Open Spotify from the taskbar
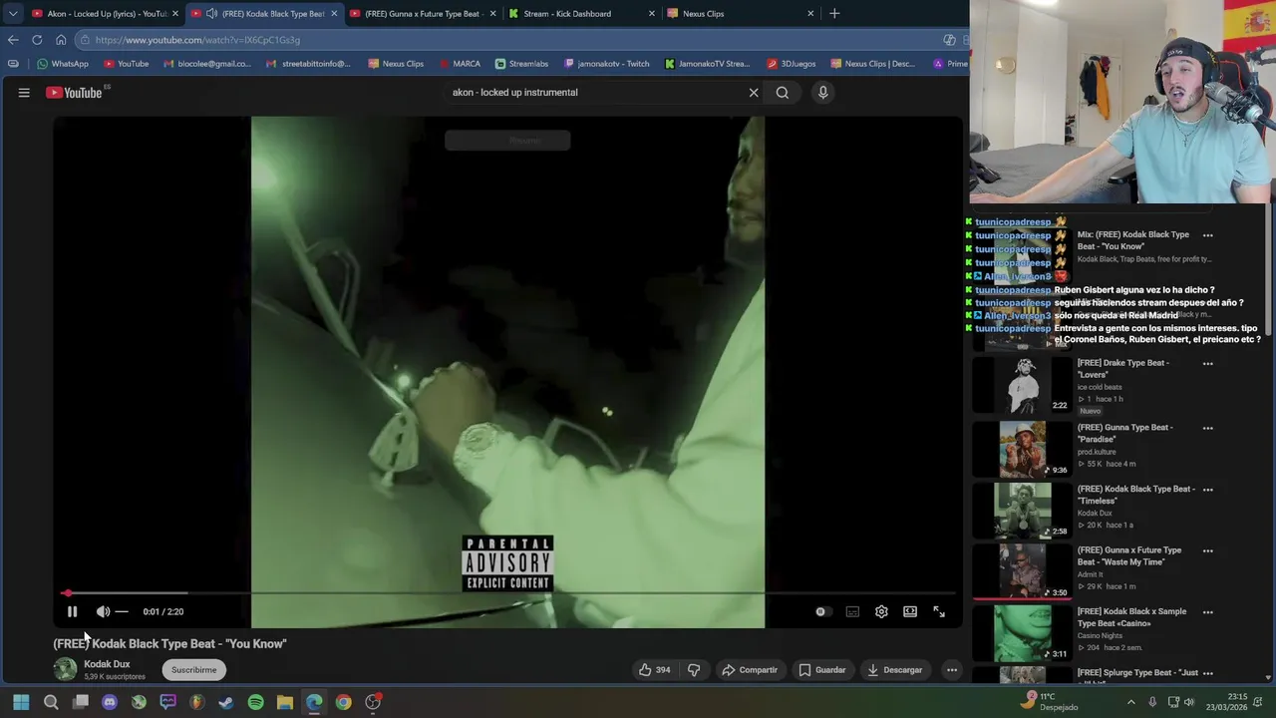 [256, 702]
